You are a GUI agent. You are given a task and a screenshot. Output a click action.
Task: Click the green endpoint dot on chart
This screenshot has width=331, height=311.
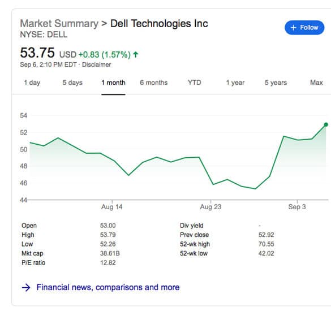click(326, 125)
